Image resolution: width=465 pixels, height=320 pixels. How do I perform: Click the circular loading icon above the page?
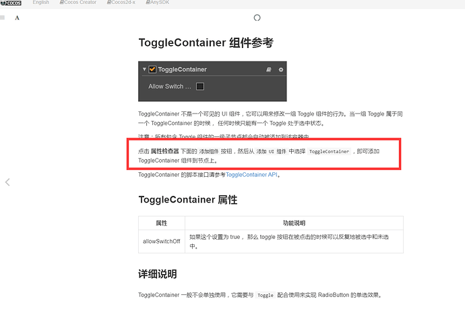click(x=257, y=18)
